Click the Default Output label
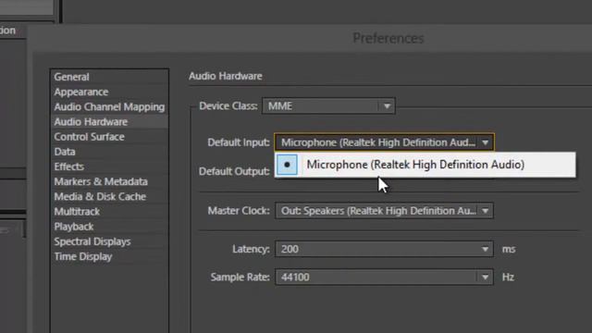Image resolution: width=592 pixels, height=333 pixels. click(x=234, y=171)
